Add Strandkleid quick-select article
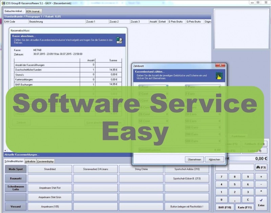Screen dimensions: 271x213 50,169
